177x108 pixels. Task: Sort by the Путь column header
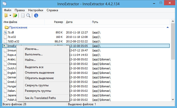pos(130,22)
